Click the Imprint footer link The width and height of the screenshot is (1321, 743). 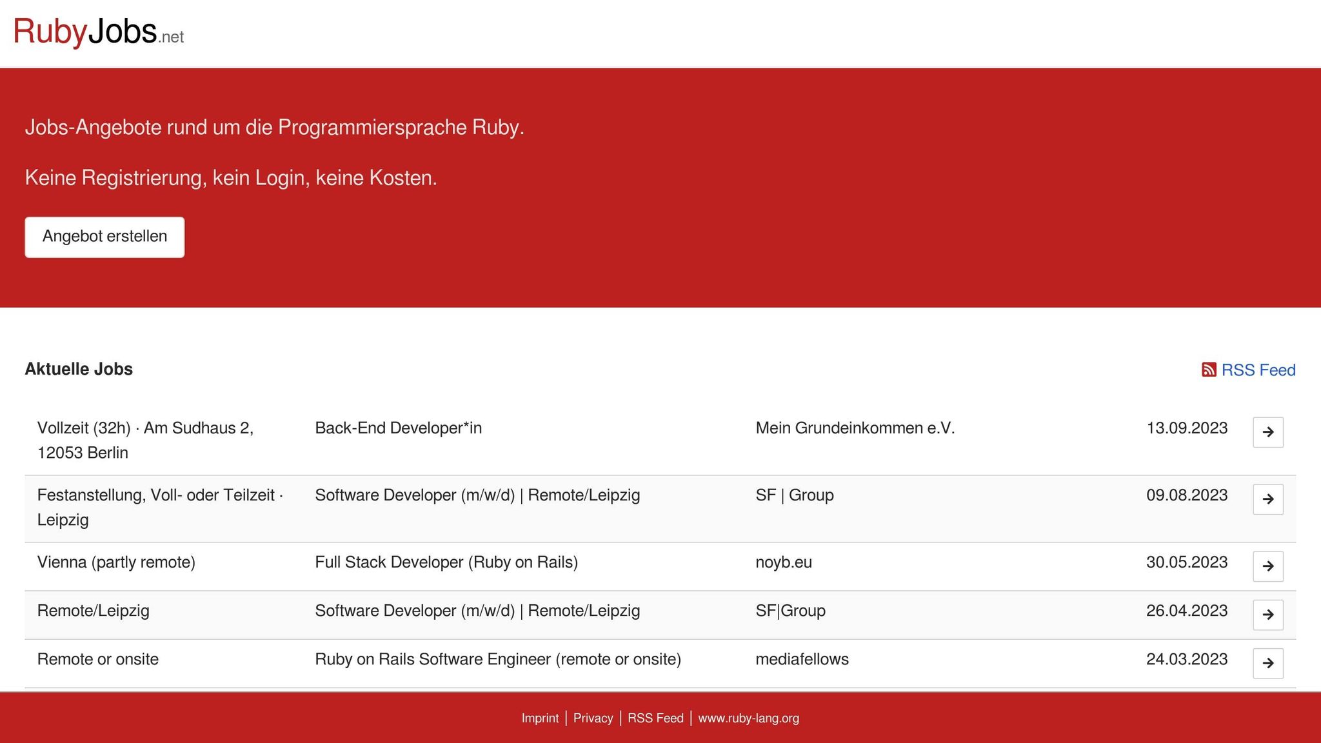(539, 718)
